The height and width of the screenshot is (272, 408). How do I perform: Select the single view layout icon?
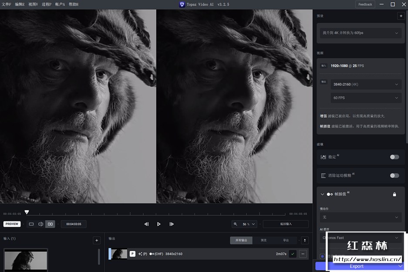point(31,224)
